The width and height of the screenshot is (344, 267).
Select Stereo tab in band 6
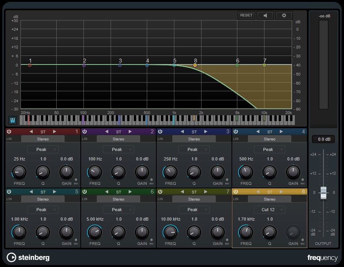pos(118,199)
